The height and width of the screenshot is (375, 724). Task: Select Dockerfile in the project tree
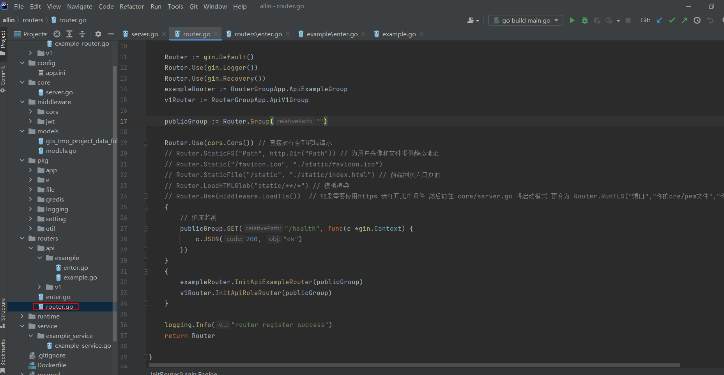[x=51, y=365]
